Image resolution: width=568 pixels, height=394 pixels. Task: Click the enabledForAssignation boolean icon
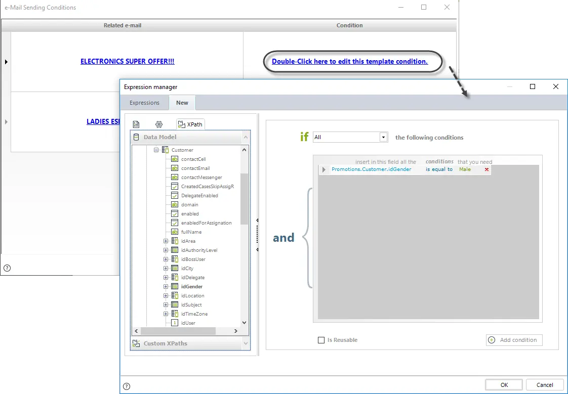(175, 223)
